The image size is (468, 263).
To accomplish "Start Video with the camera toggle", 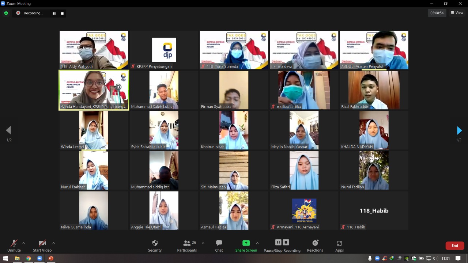I will point(42,245).
